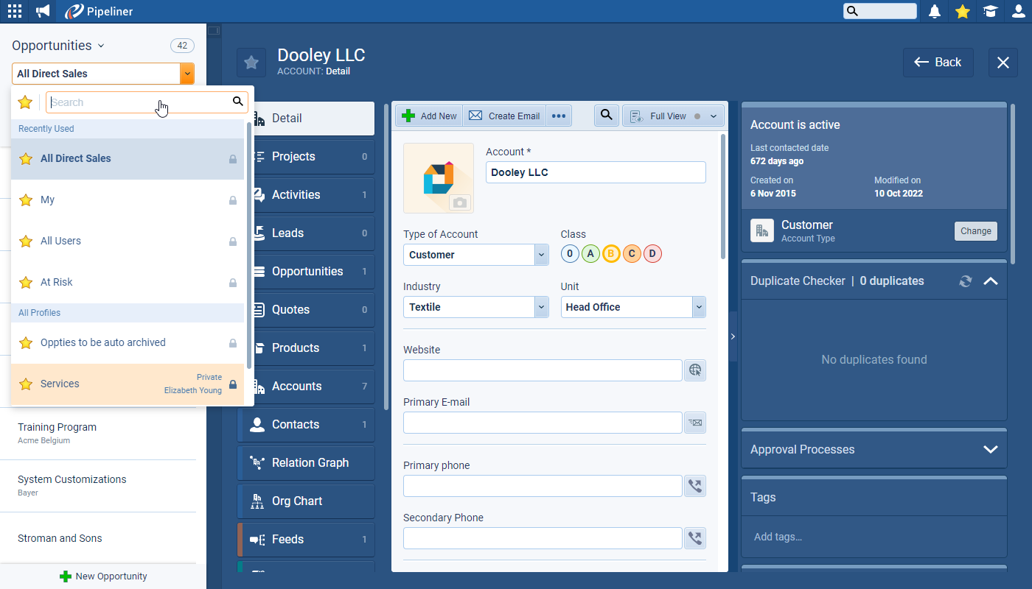Toggle favorite star for Dooley LLC

pos(251,63)
